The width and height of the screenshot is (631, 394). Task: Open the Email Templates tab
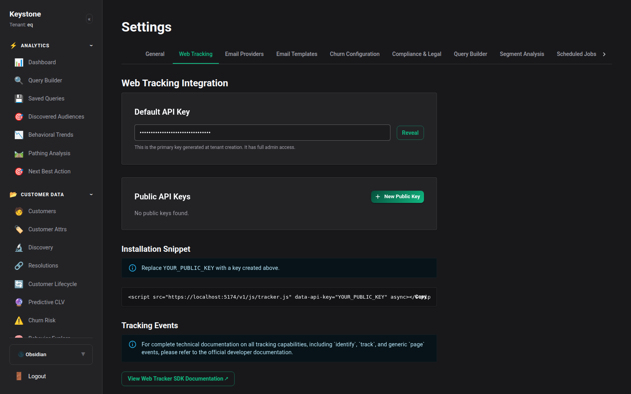(297, 54)
